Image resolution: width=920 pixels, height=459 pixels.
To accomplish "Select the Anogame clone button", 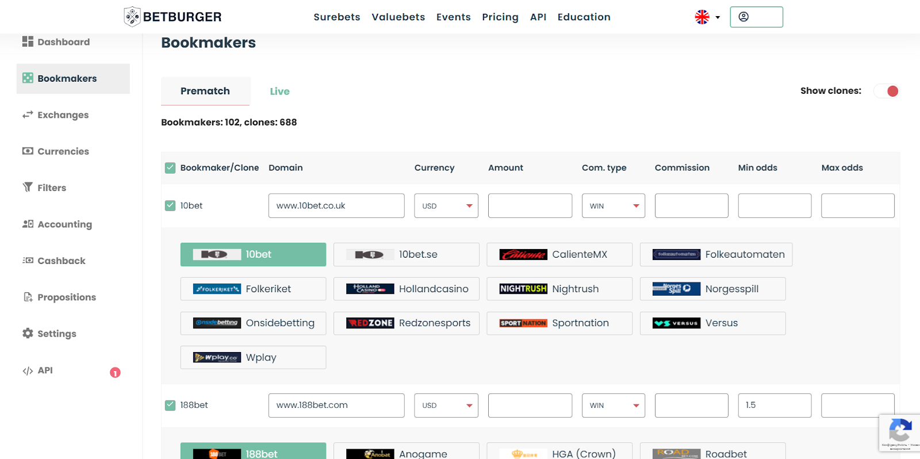I will point(407,451).
